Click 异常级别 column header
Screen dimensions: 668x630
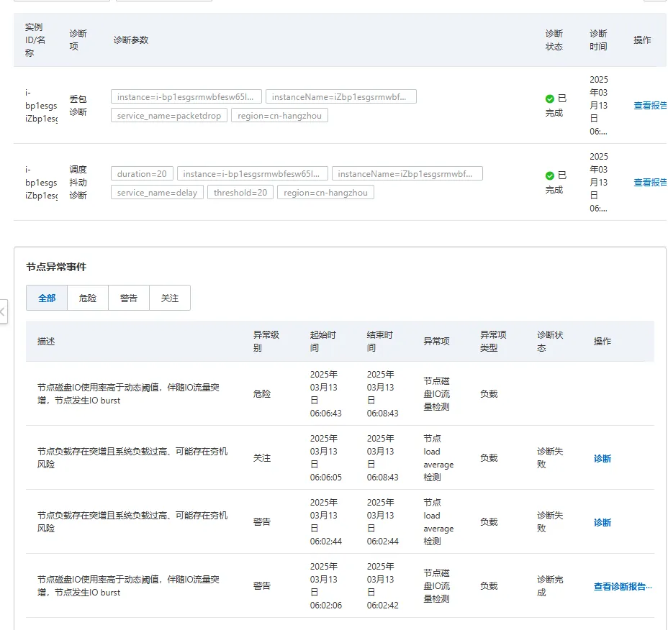pyautogui.click(x=266, y=342)
